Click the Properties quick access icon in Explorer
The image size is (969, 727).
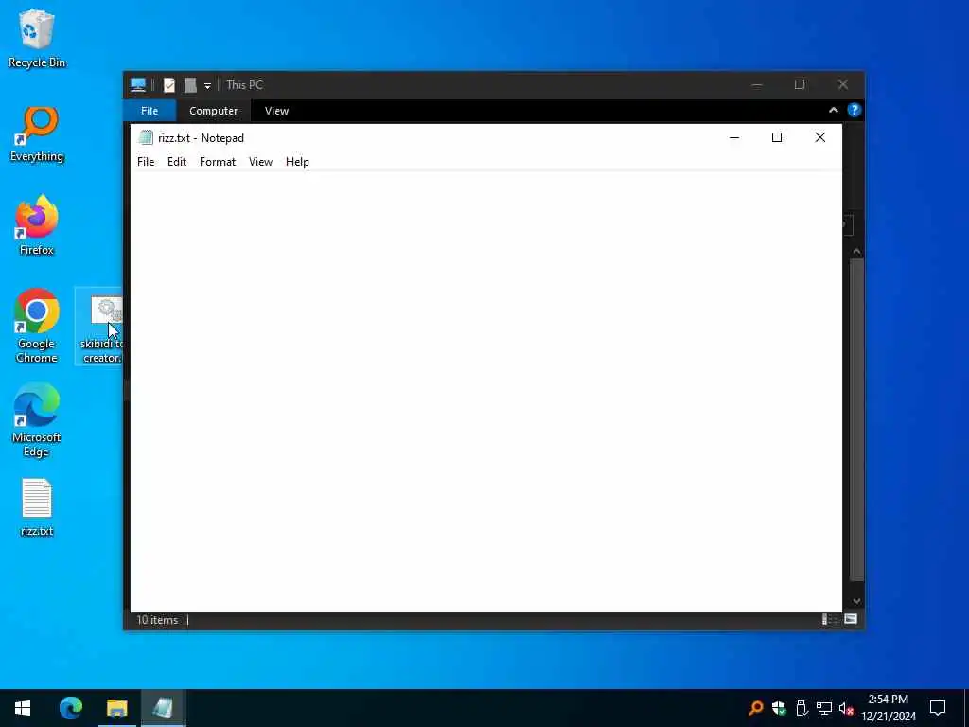(168, 85)
